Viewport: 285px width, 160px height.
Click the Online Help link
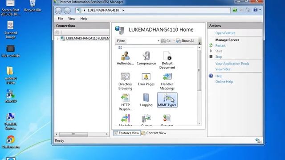click(224, 82)
